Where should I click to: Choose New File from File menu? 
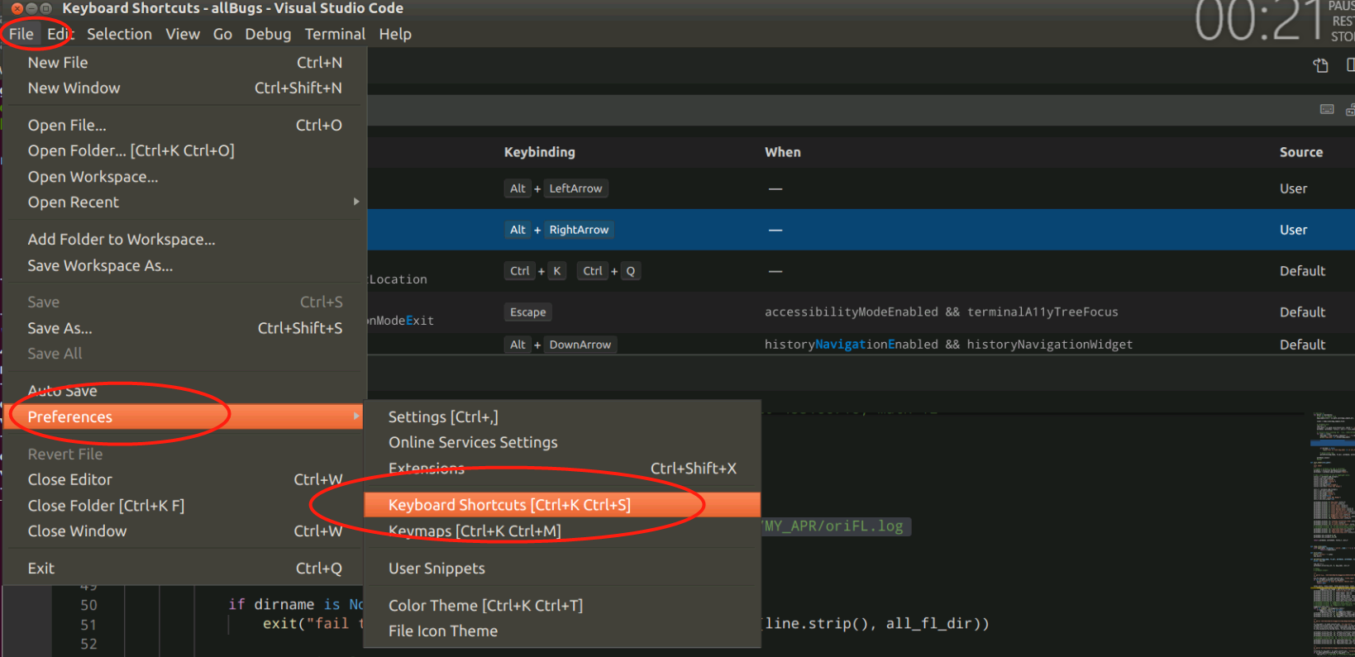[x=185, y=63]
